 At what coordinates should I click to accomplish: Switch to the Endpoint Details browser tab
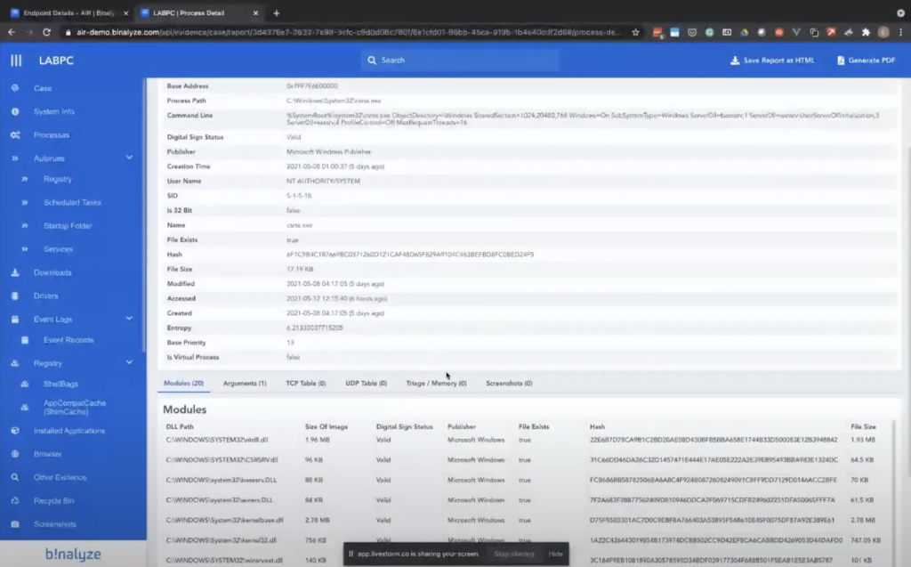[x=69, y=12]
